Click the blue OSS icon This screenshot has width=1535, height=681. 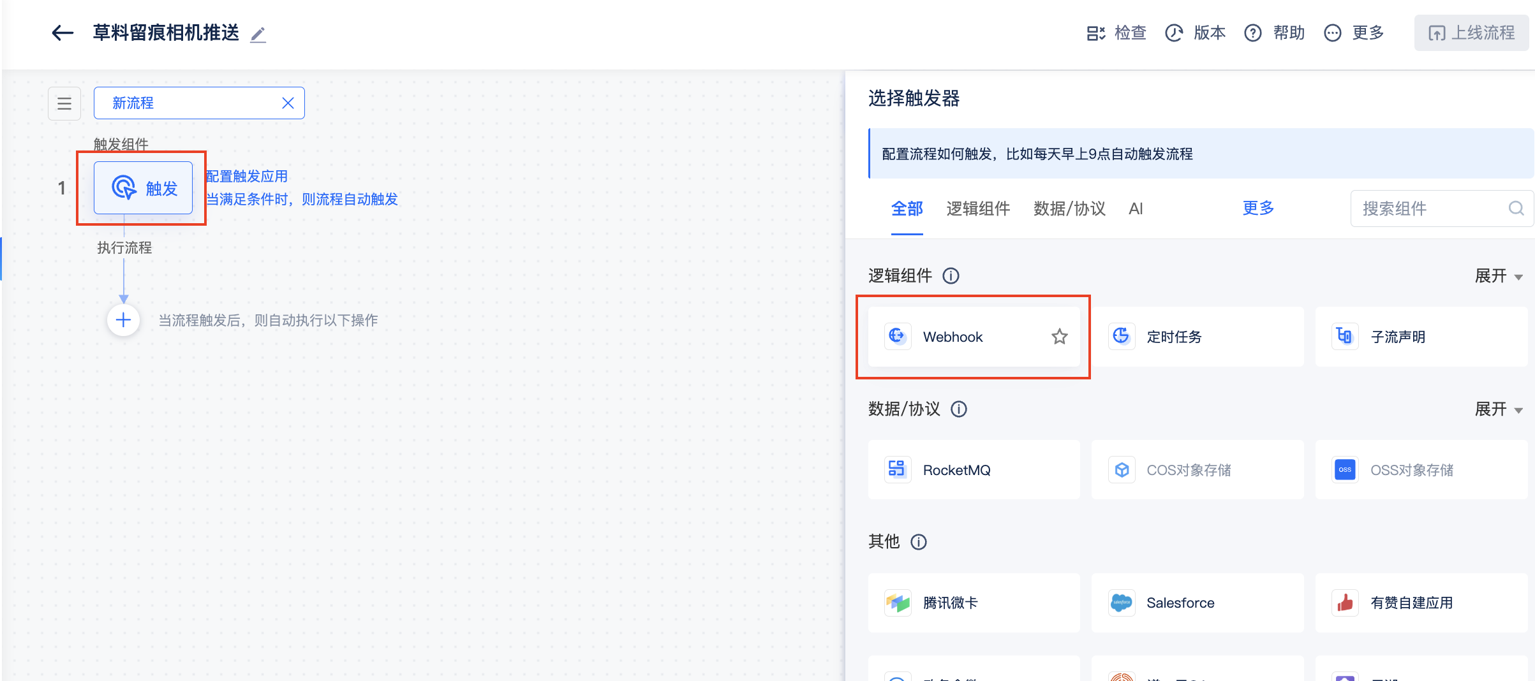pos(1345,470)
